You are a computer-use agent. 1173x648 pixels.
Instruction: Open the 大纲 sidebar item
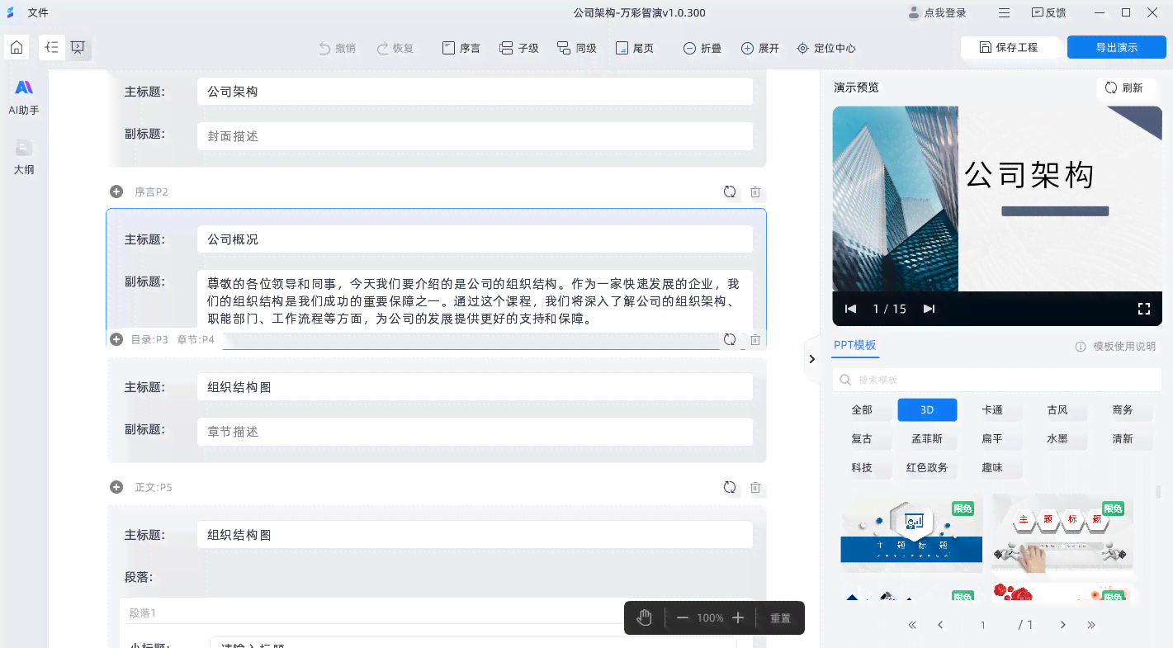pos(24,157)
